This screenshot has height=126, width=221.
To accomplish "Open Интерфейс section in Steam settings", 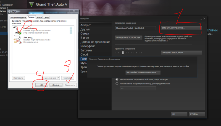I will pos(88,46).
